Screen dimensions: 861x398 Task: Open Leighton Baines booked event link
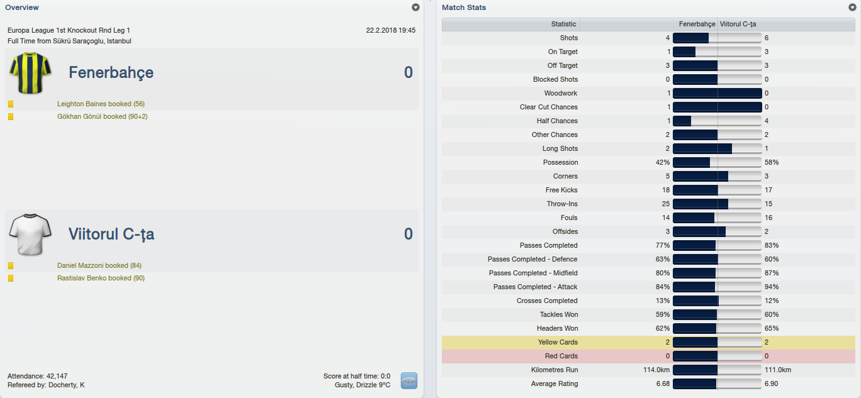101,104
